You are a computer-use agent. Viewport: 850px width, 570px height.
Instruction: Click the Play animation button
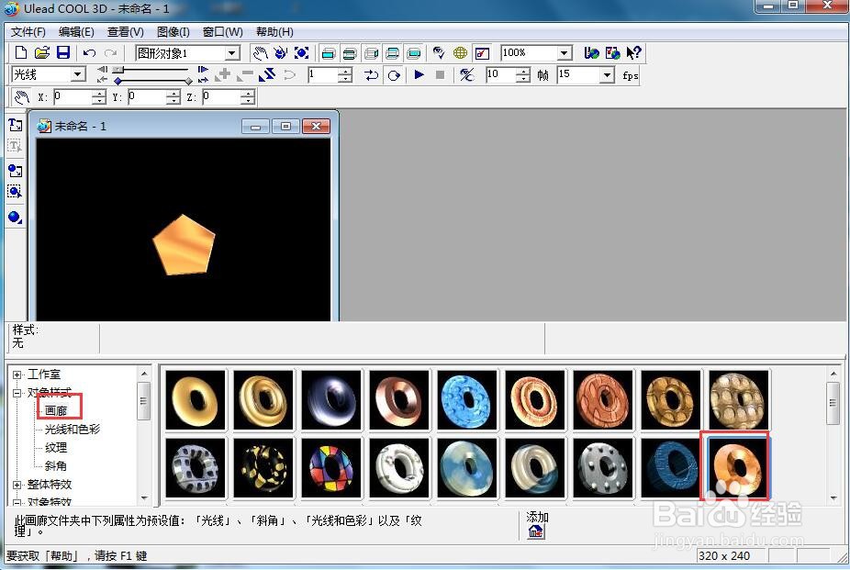tap(419, 74)
